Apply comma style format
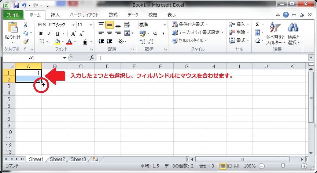Image resolution: width=317 pixels, height=173 pixels. tap(163, 34)
